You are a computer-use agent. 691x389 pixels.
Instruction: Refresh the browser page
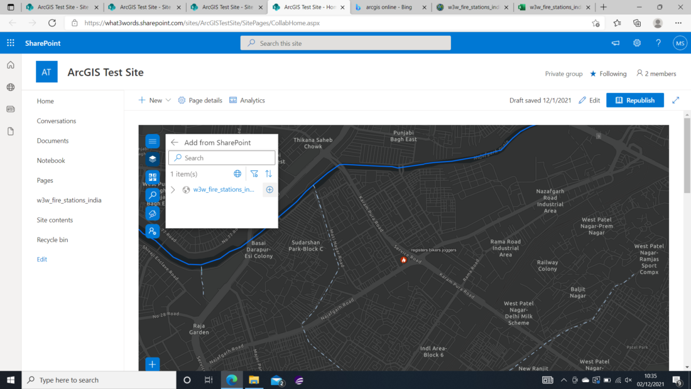click(52, 23)
